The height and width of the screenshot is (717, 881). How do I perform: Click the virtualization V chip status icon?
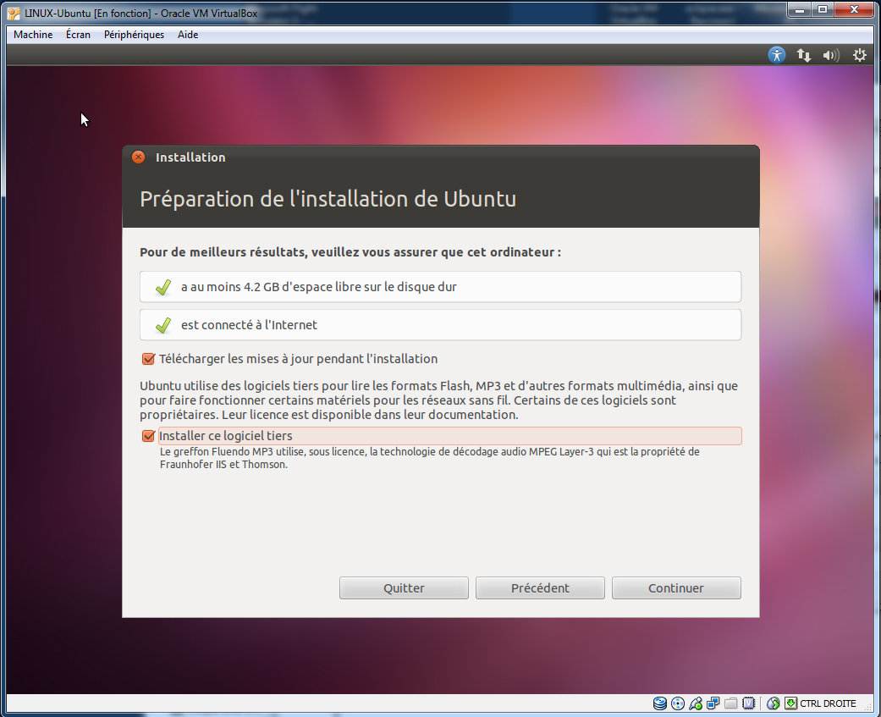pyautogui.click(x=748, y=703)
